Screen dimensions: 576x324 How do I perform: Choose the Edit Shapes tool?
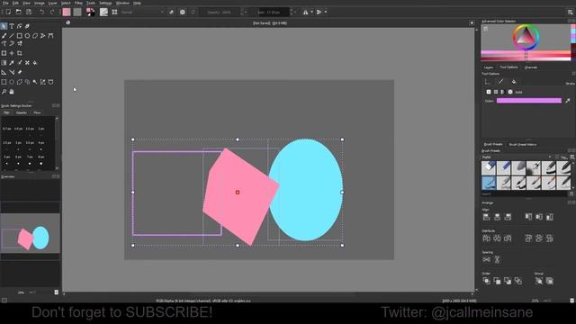click(19, 26)
